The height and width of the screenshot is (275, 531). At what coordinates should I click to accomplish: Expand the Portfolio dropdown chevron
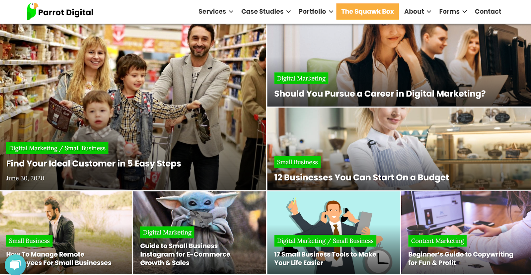pyautogui.click(x=331, y=12)
